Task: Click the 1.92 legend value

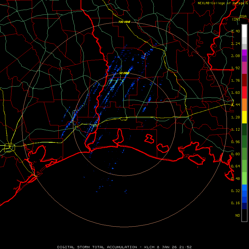Action: click(235, 68)
